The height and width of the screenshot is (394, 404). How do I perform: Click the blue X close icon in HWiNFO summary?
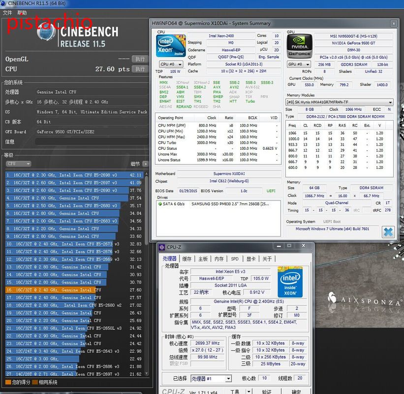click(x=388, y=231)
